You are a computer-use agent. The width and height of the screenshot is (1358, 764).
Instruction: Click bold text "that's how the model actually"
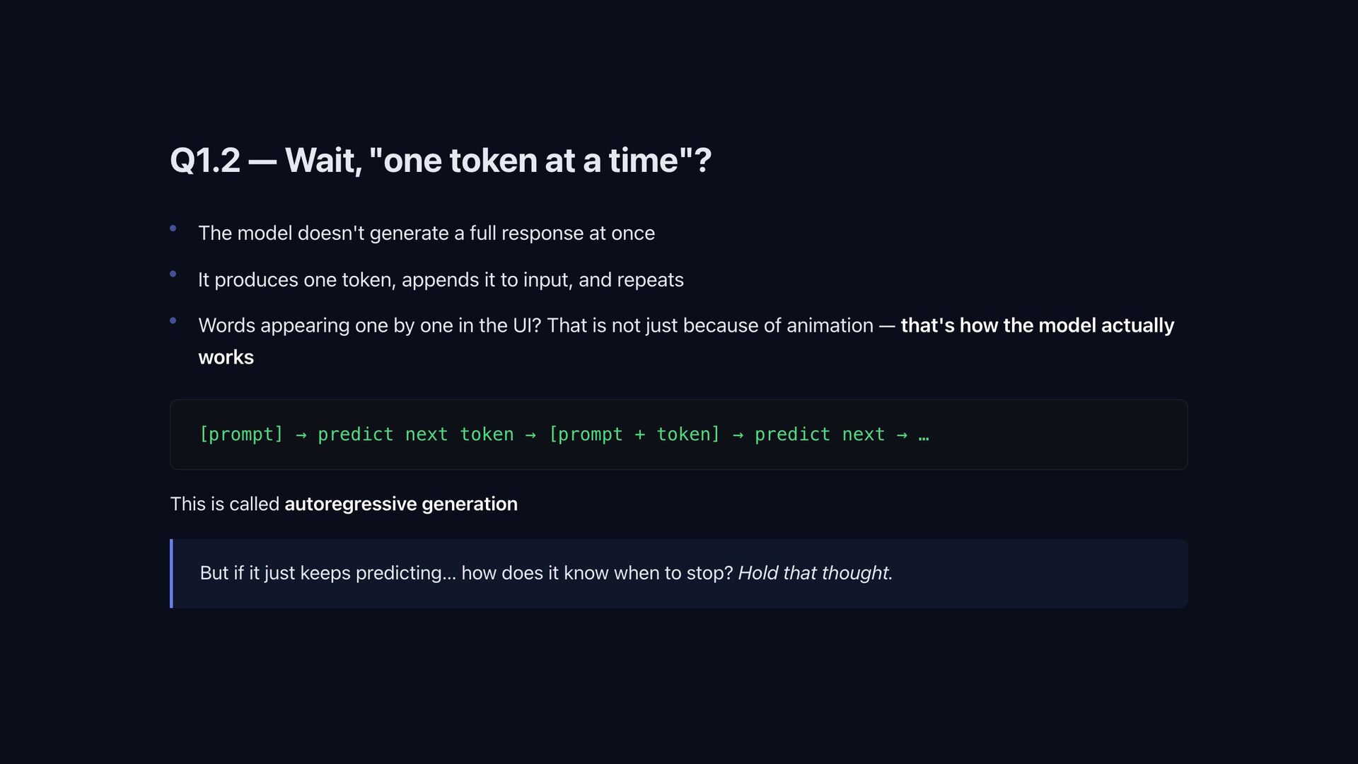(x=1036, y=326)
